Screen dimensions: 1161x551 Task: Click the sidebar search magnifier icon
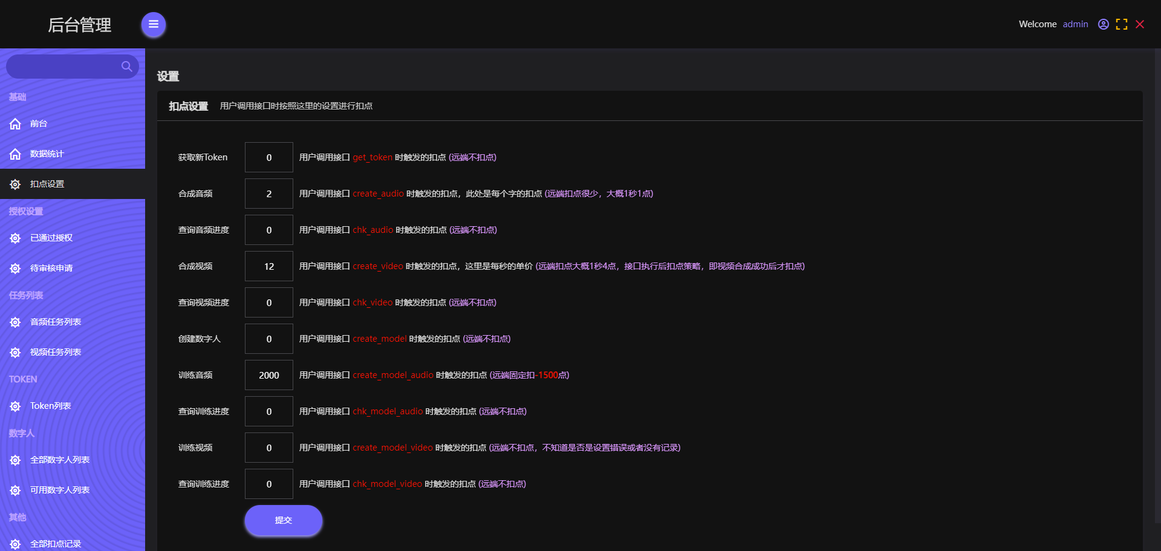(126, 67)
